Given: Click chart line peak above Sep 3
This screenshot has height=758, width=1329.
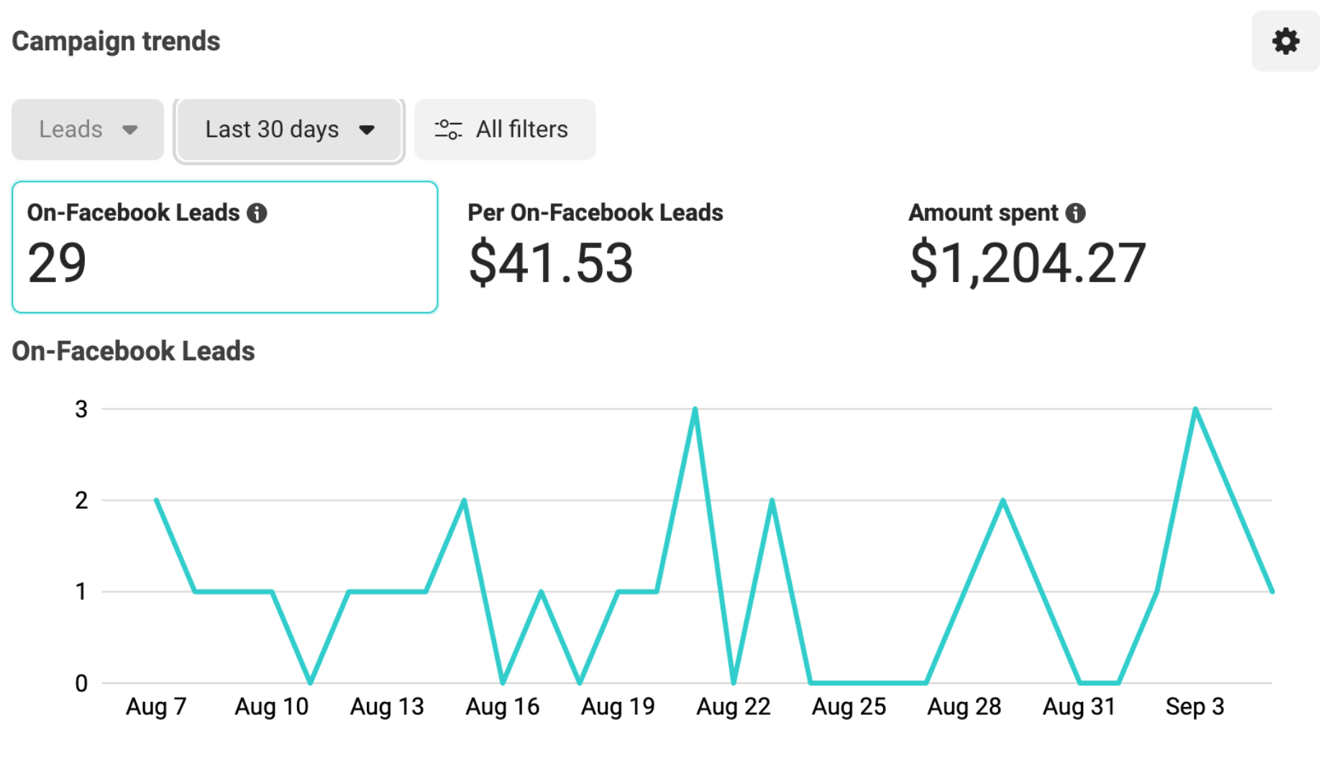Looking at the screenshot, I should tap(1195, 409).
